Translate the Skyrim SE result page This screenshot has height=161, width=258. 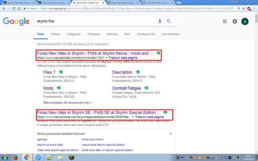pos(149,117)
